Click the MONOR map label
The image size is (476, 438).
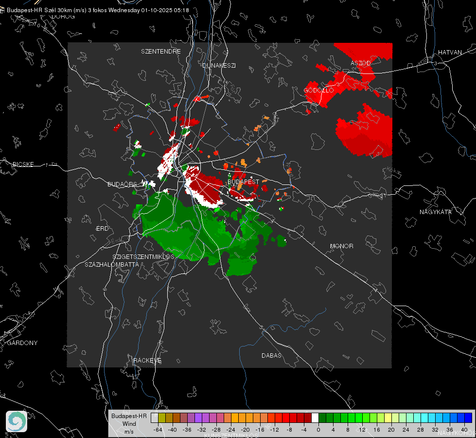[341, 246]
